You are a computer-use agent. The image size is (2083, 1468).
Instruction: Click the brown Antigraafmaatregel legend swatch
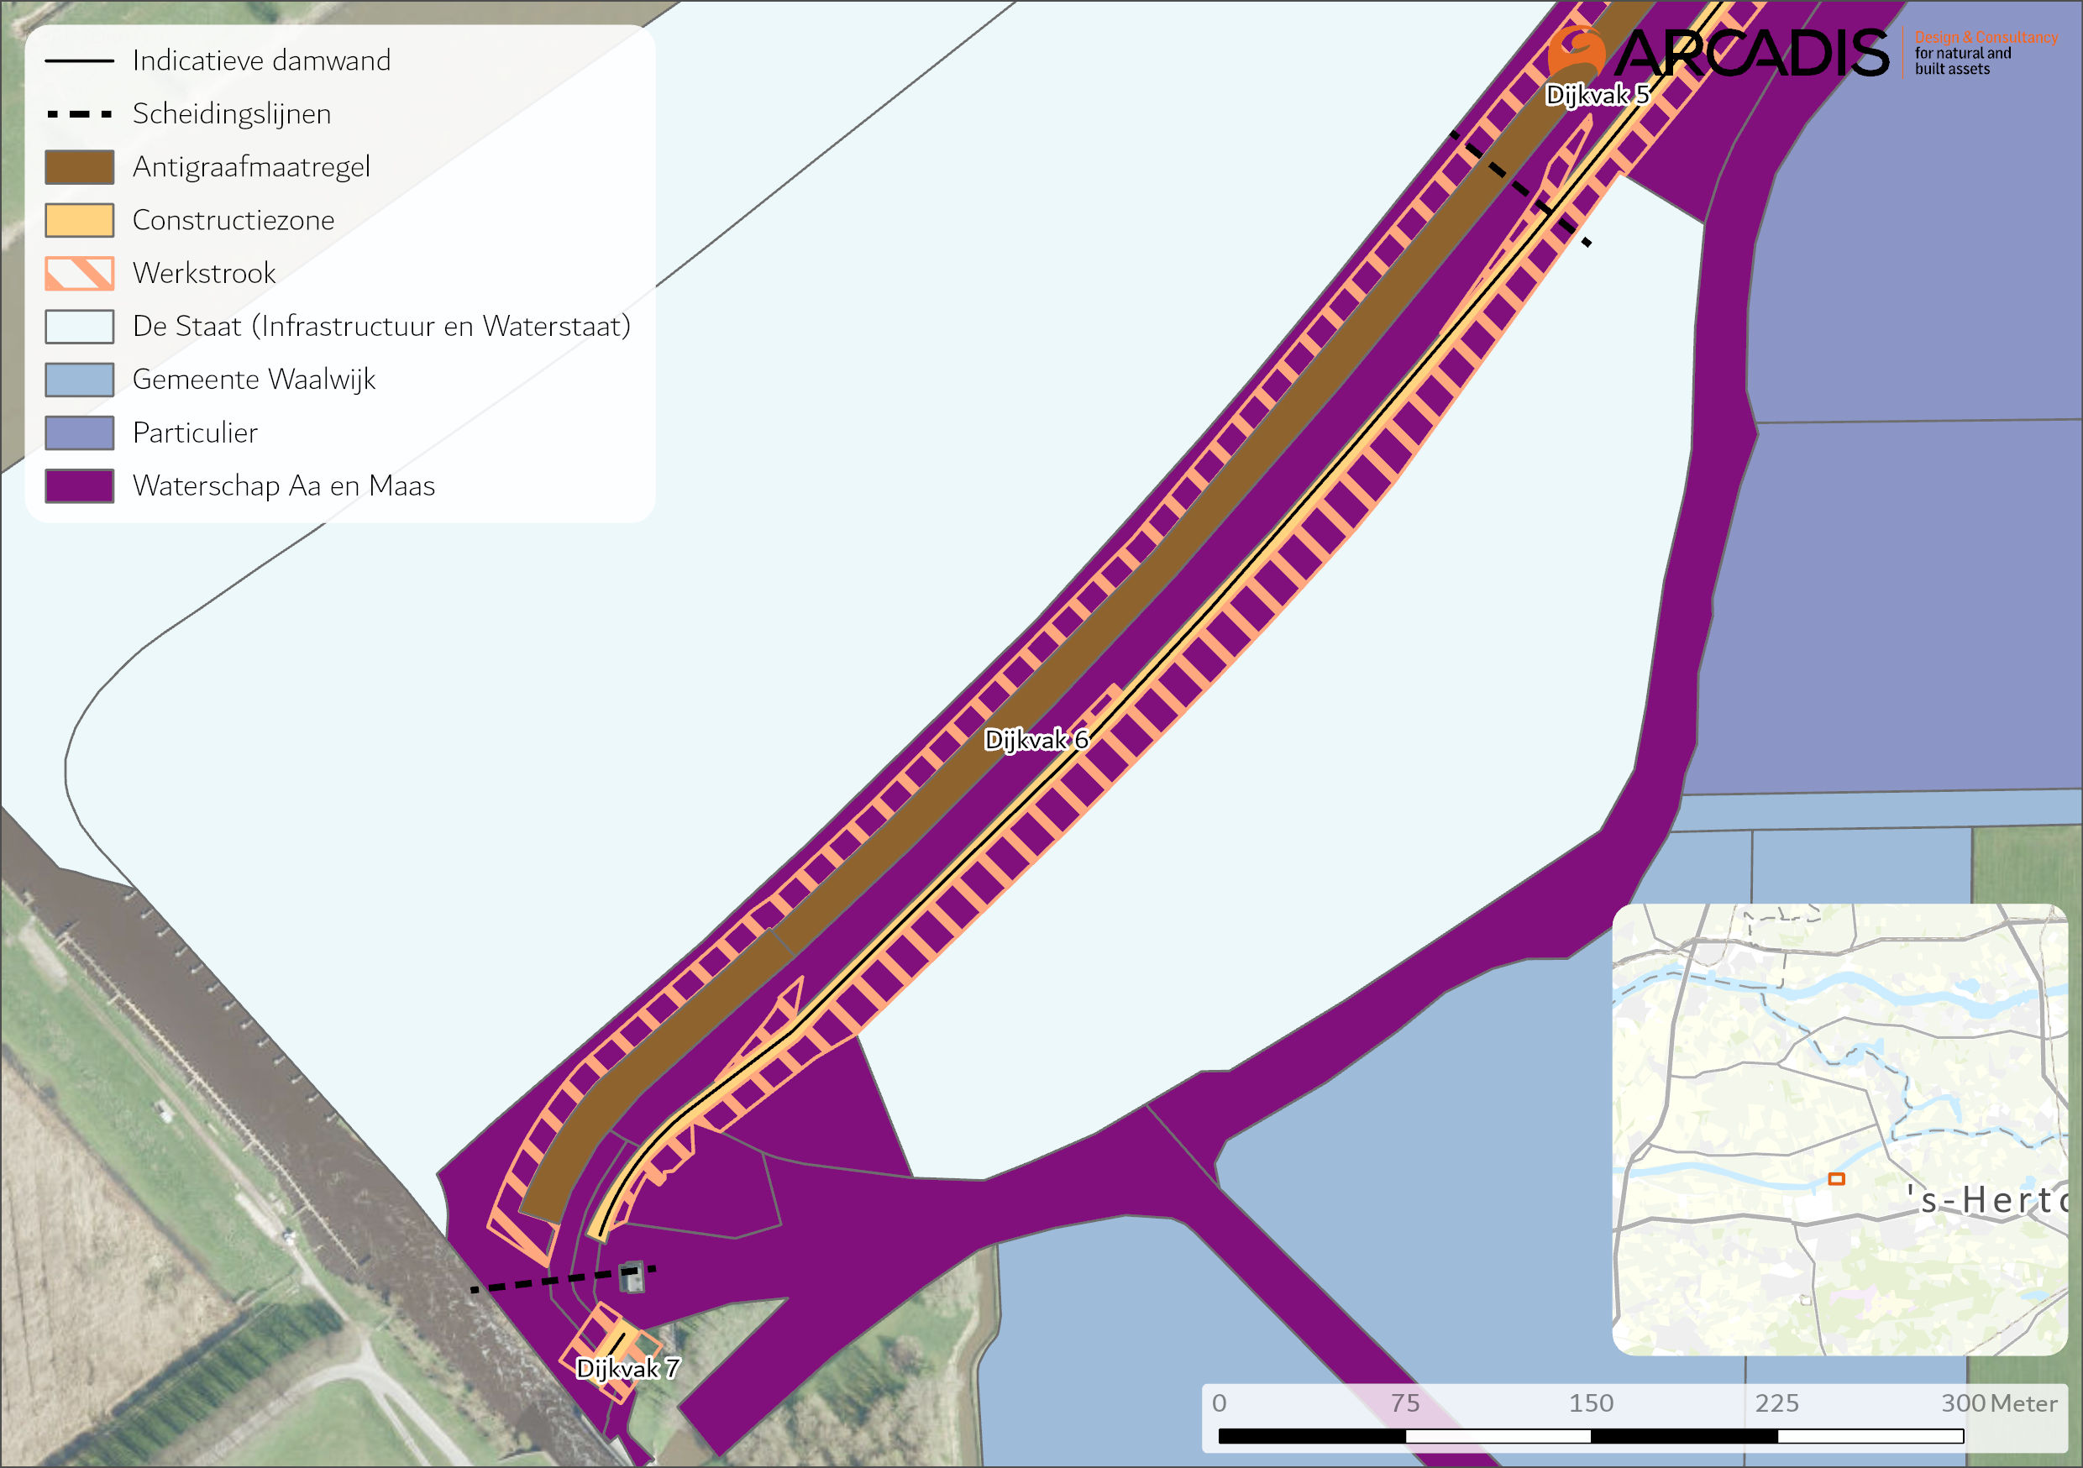(x=80, y=167)
